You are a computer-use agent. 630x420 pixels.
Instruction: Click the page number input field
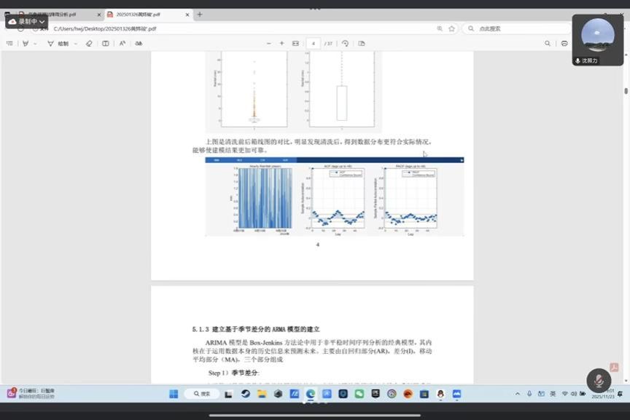(x=313, y=44)
